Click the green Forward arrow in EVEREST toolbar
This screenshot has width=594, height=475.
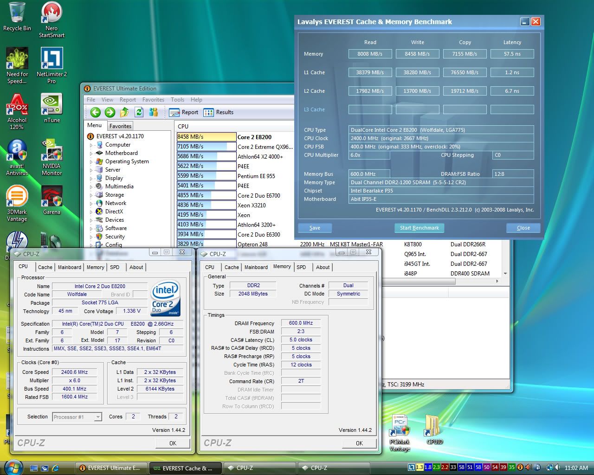tap(110, 112)
